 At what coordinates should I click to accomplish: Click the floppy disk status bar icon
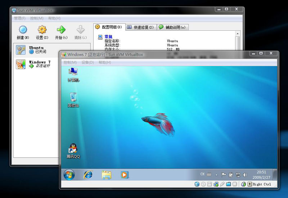pos(210,184)
